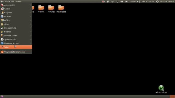Open the clock showing Feb 3 1:14 AM

coord(148,1)
